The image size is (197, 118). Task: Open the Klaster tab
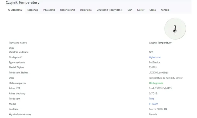(141, 10)
